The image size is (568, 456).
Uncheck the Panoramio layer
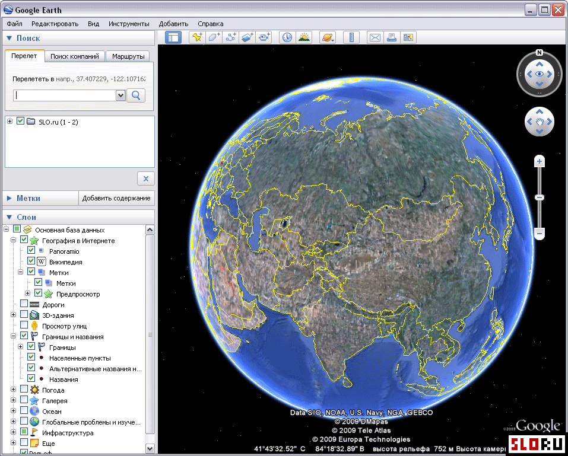pyautogui.click(x=31, y=250)
